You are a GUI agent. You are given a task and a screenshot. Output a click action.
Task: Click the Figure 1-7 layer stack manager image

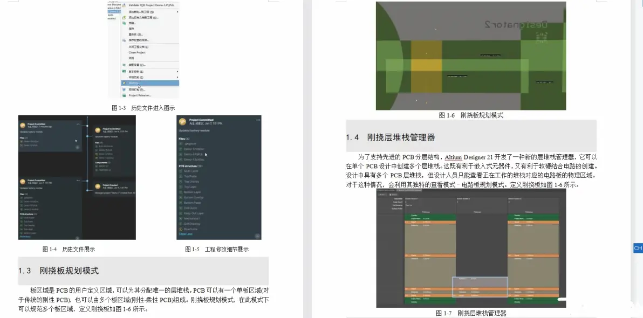[x=471, y=248]
